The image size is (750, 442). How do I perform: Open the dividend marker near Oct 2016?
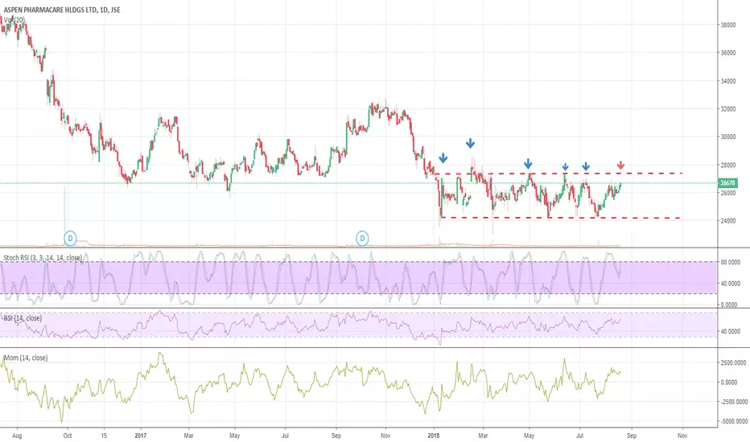pos(70,238)
